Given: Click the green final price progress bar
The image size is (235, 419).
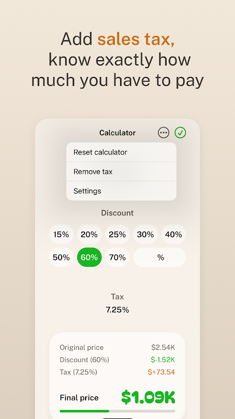Looking at the screenshot, I should [118, 411].
